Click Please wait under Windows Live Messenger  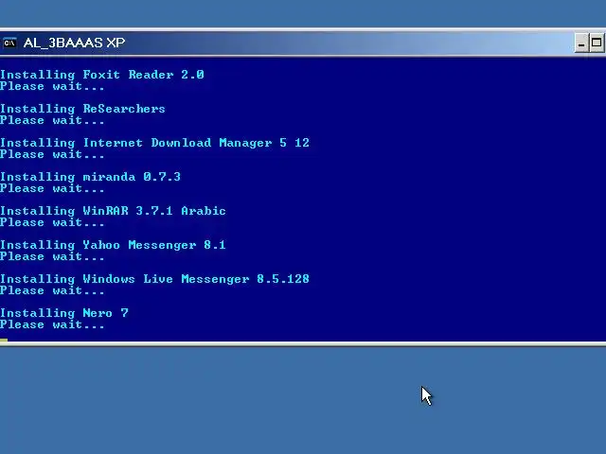52,290
